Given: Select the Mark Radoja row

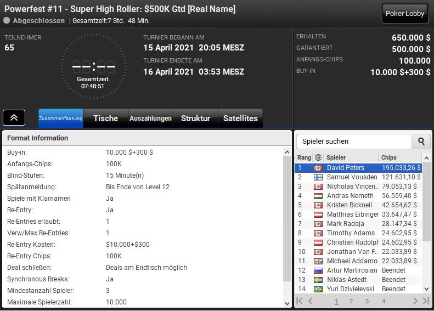Looking at the screenshot, I should click(358, 224).
